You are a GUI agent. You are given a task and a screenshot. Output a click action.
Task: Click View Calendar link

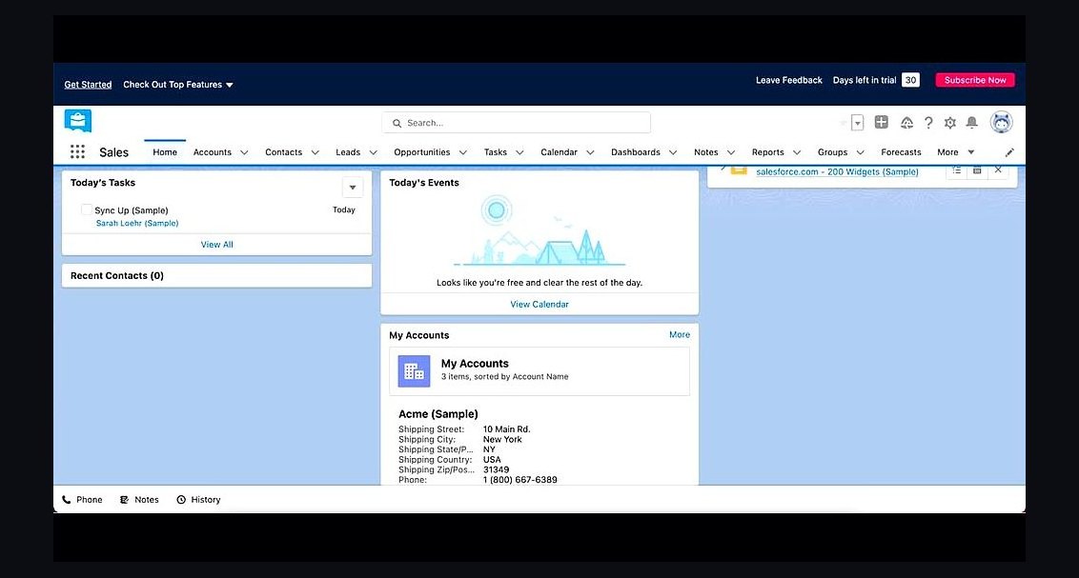coord(539,305)
